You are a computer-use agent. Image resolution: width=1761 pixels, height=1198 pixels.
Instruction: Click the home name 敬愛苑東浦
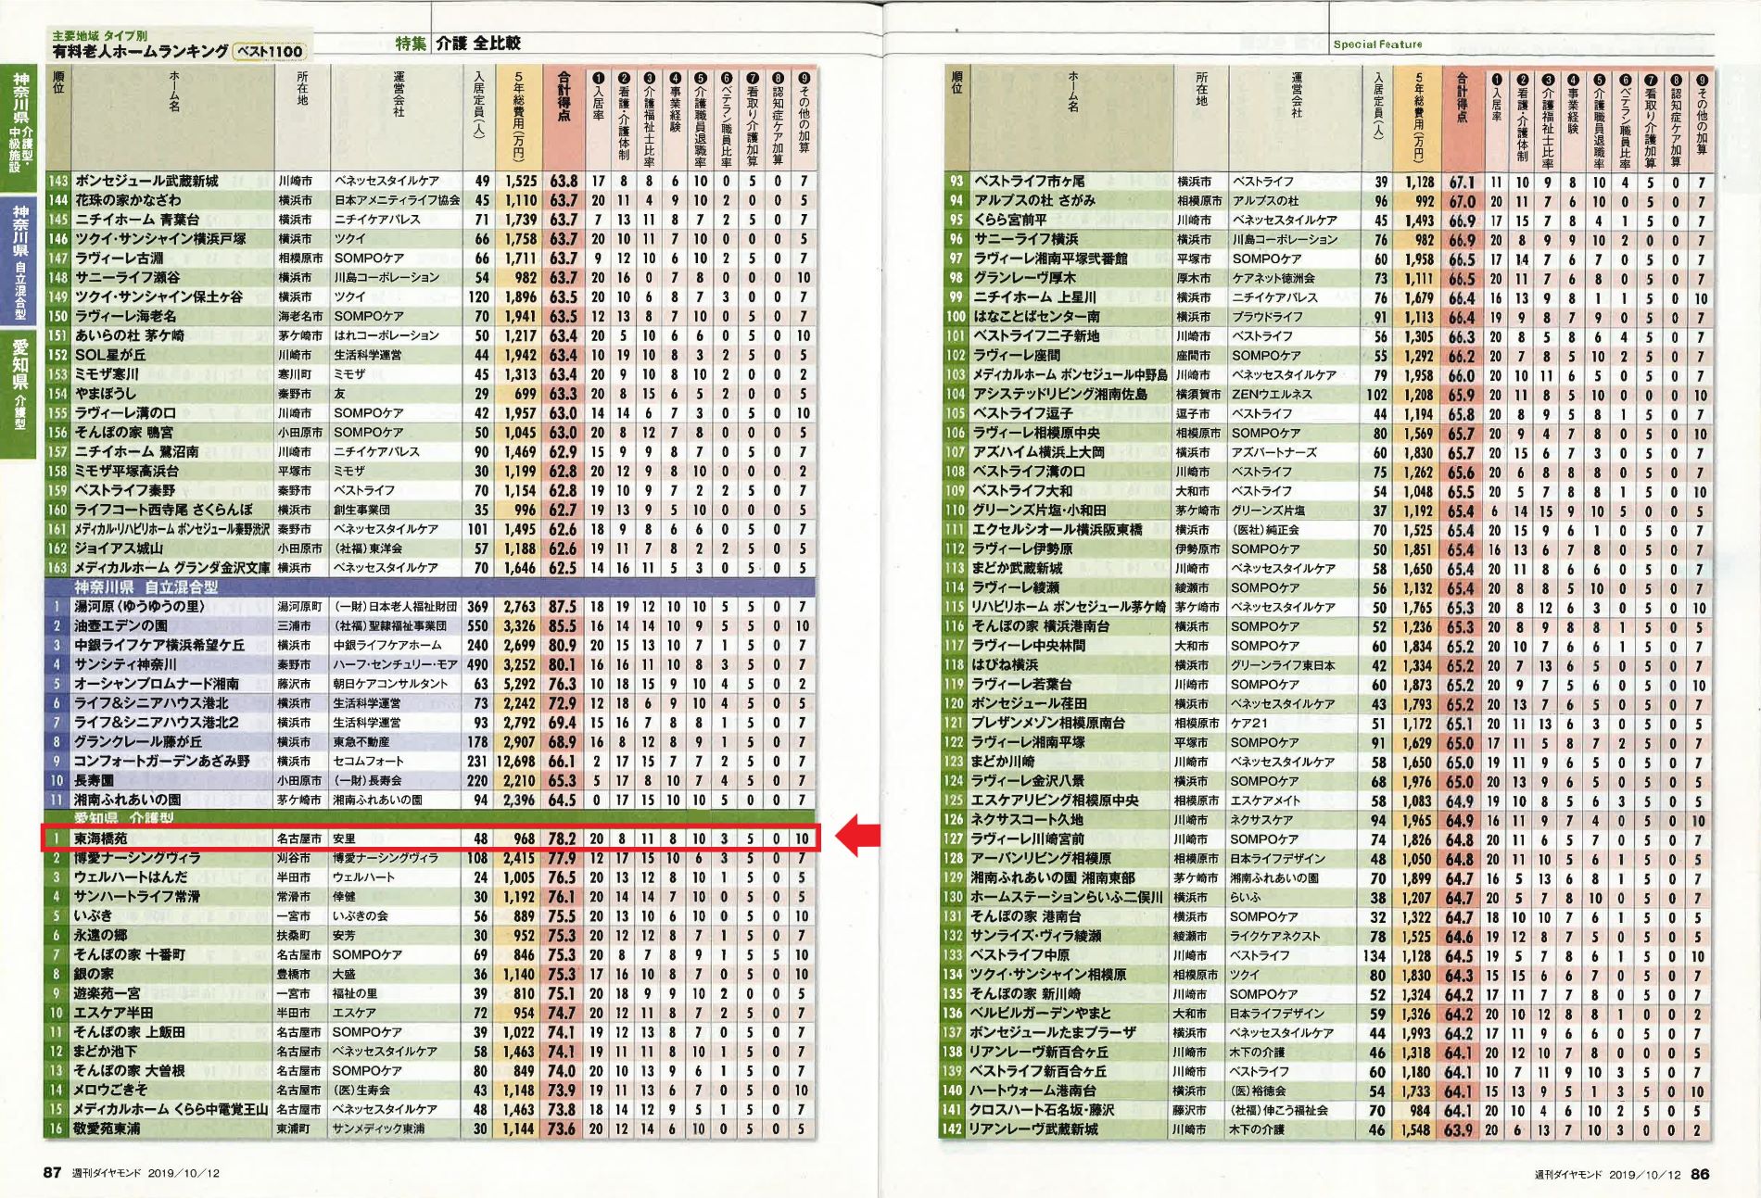(x=108, y=1129)
